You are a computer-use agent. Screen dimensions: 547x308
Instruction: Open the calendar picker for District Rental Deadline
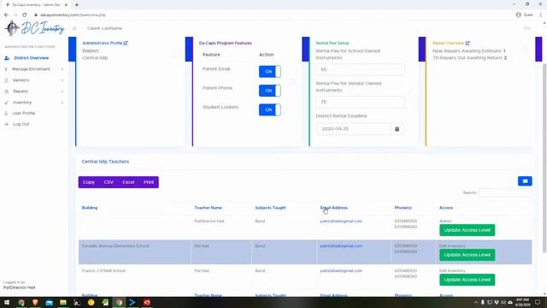point(397,129)
